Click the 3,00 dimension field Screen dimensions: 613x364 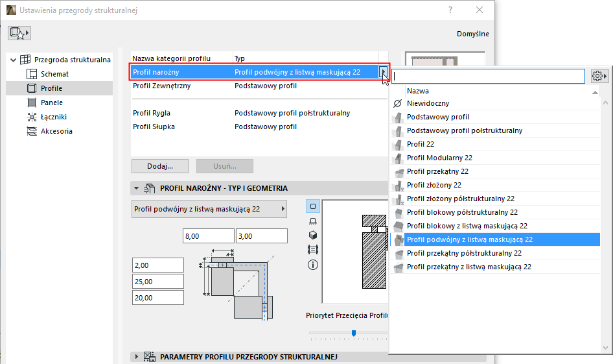[x=262, y=236]
